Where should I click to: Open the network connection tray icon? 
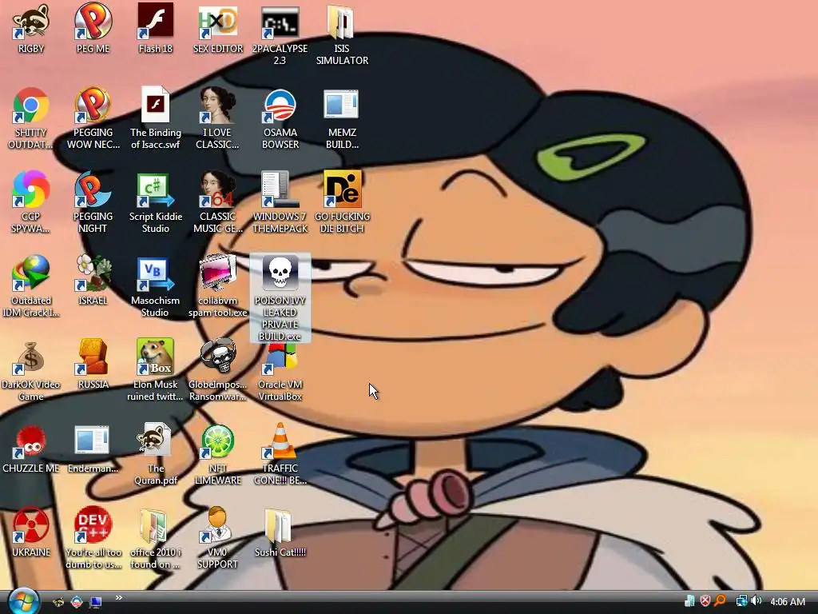741,601
